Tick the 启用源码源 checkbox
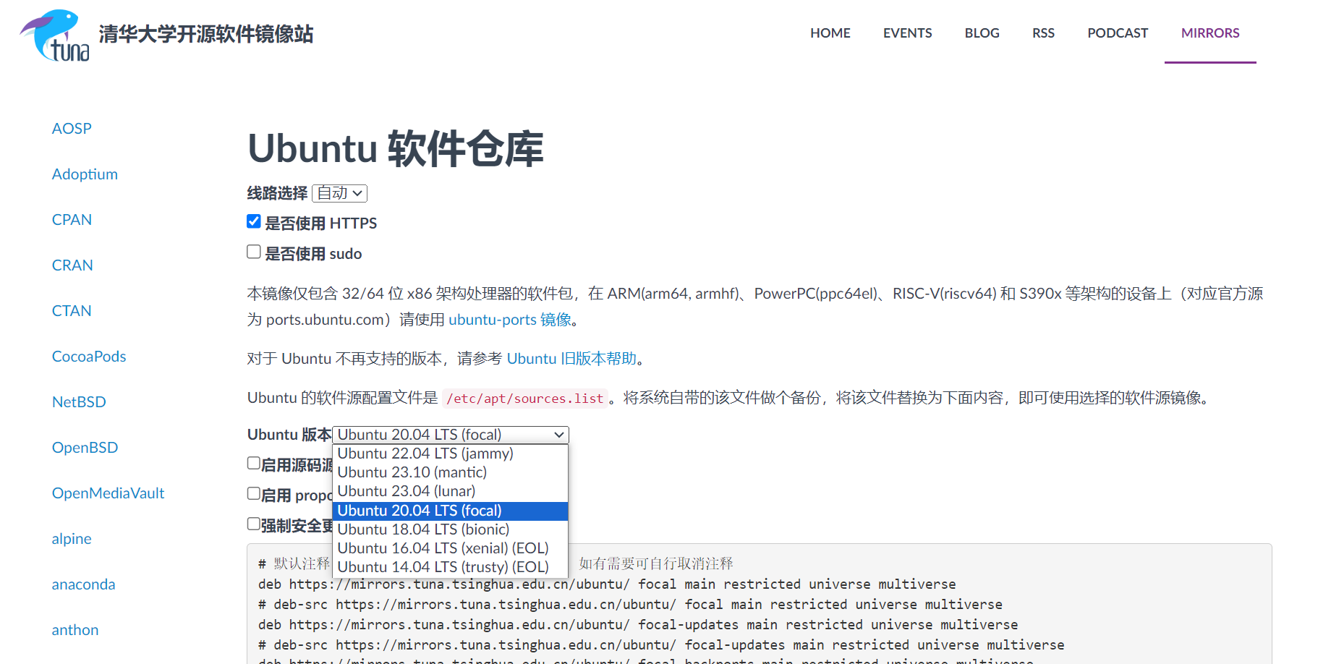The image size is (1331, 664). point(254,464)
